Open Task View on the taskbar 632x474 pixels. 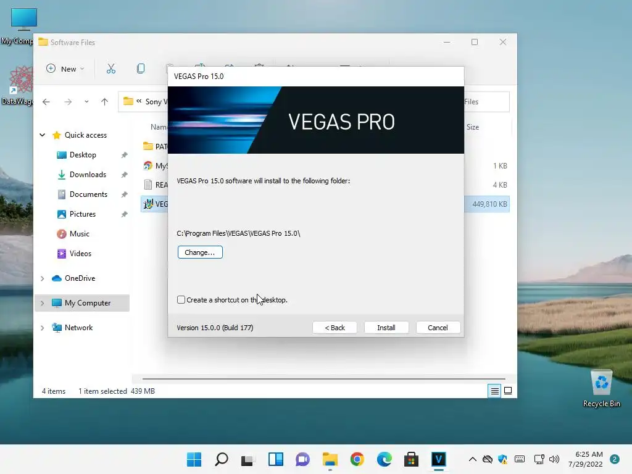click(x=248, y=459)
